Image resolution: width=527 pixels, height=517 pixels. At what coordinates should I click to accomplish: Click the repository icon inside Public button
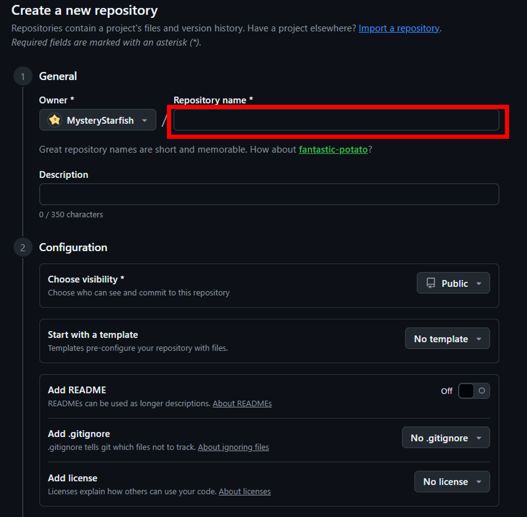[430, 283]
